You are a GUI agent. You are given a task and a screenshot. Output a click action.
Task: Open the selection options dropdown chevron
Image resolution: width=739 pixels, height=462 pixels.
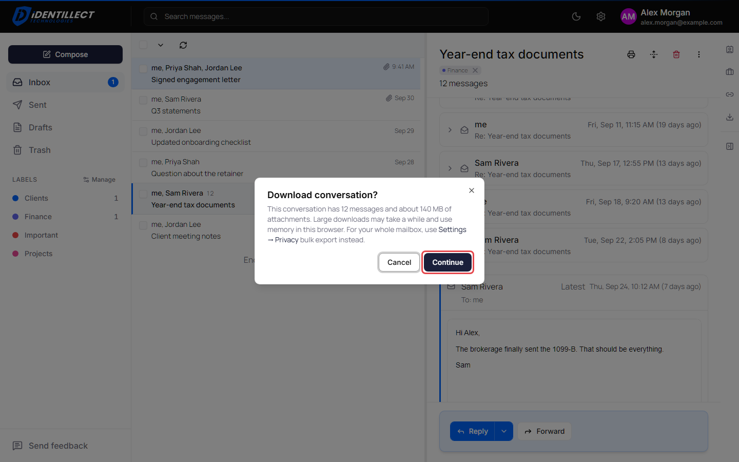click(161, 45)
